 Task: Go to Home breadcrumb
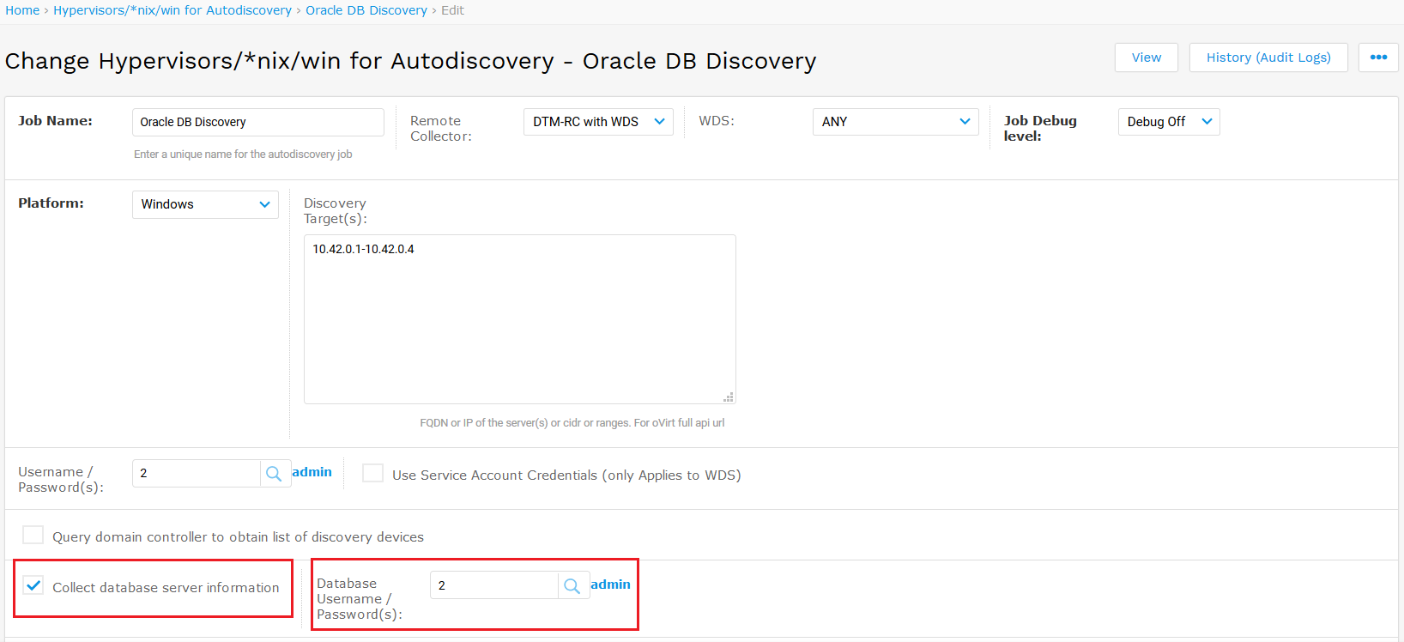22,10
